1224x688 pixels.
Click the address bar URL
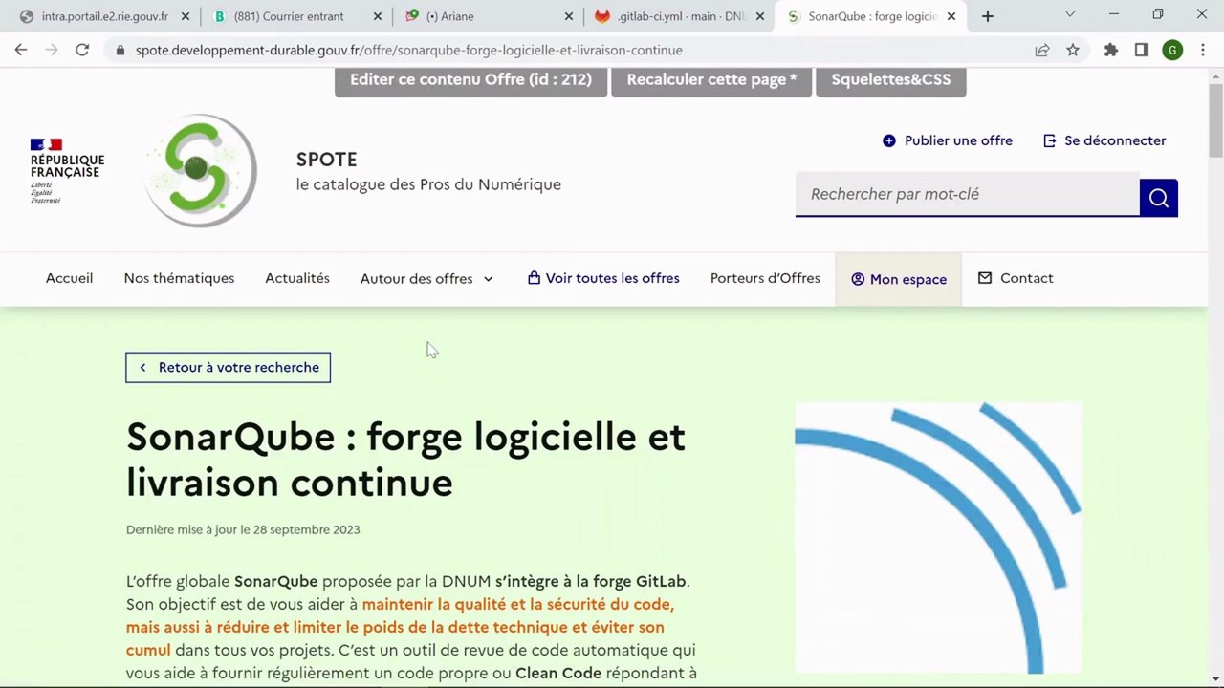(409, 50)
